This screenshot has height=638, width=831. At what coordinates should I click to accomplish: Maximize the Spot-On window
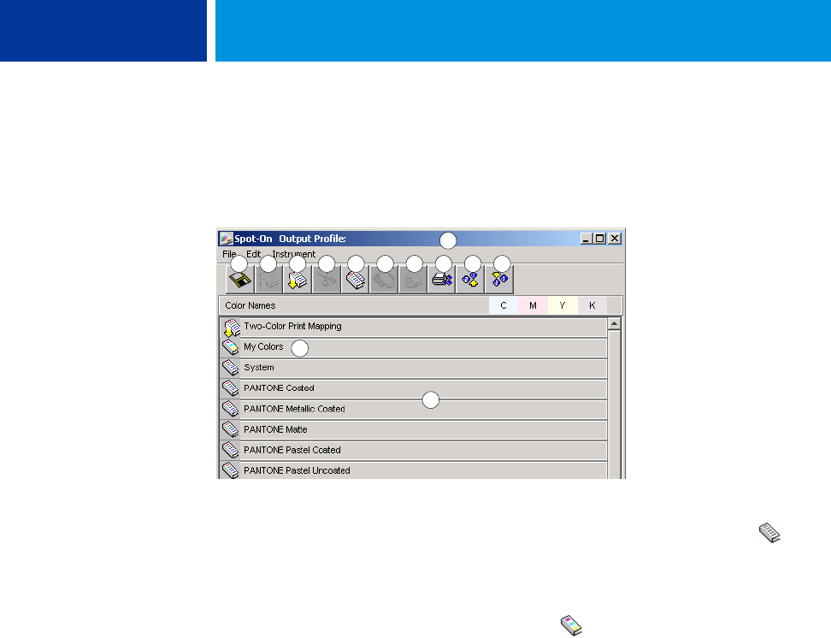coord(599,239)
